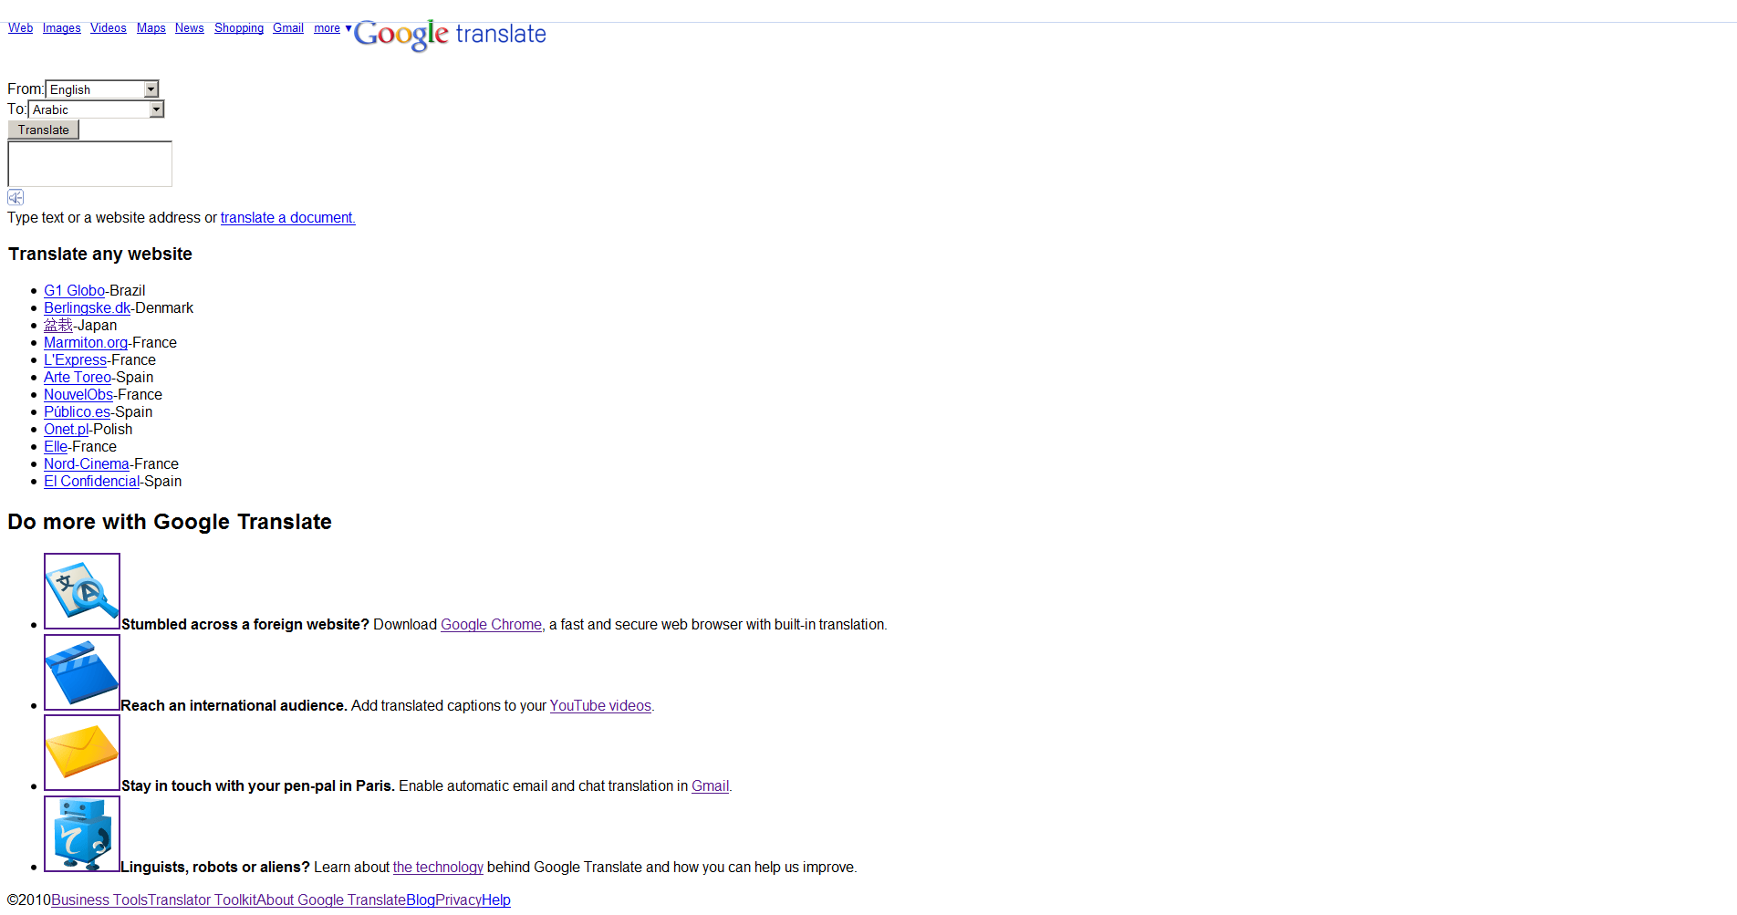Click the small speaker listen icon
Image resolution: width=1737 pixels, height=915 pixels.
[x=16, y=197]
